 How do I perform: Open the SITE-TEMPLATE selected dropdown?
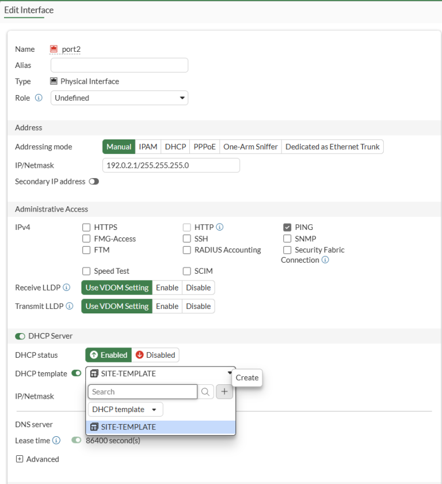[x=160, y=373]
